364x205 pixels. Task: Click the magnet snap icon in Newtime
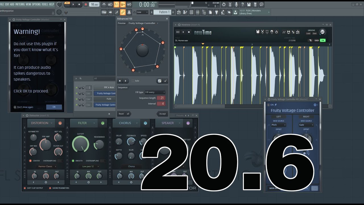[272, 32]
